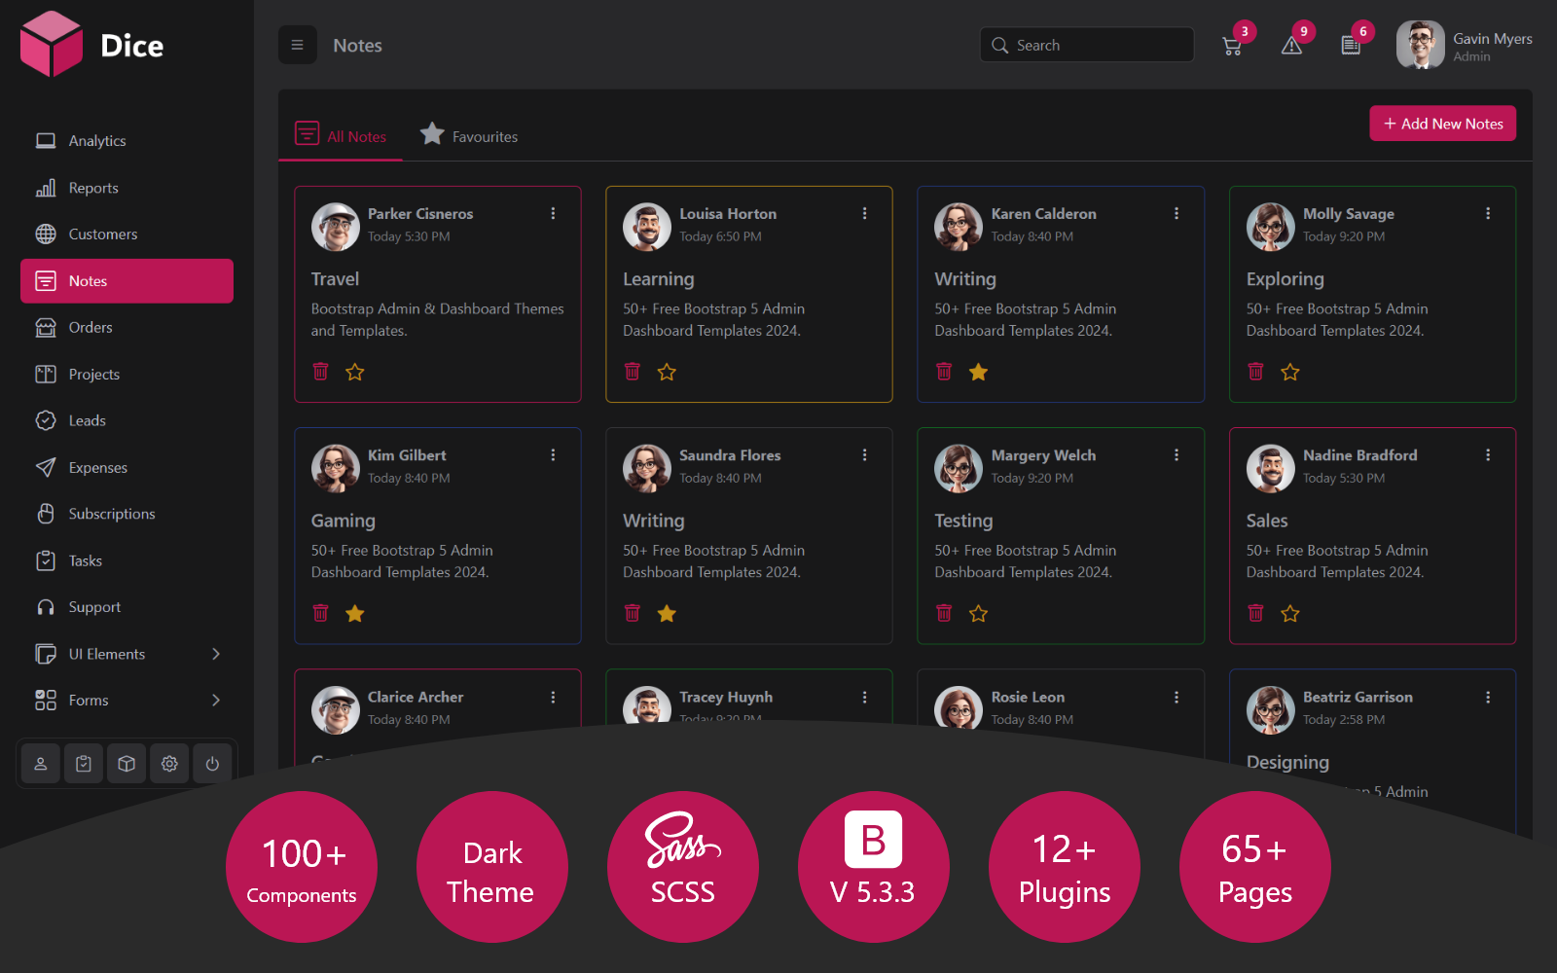
Task: Click the power logout icon at sidebar bottom
Action: (x=212, y=763)
